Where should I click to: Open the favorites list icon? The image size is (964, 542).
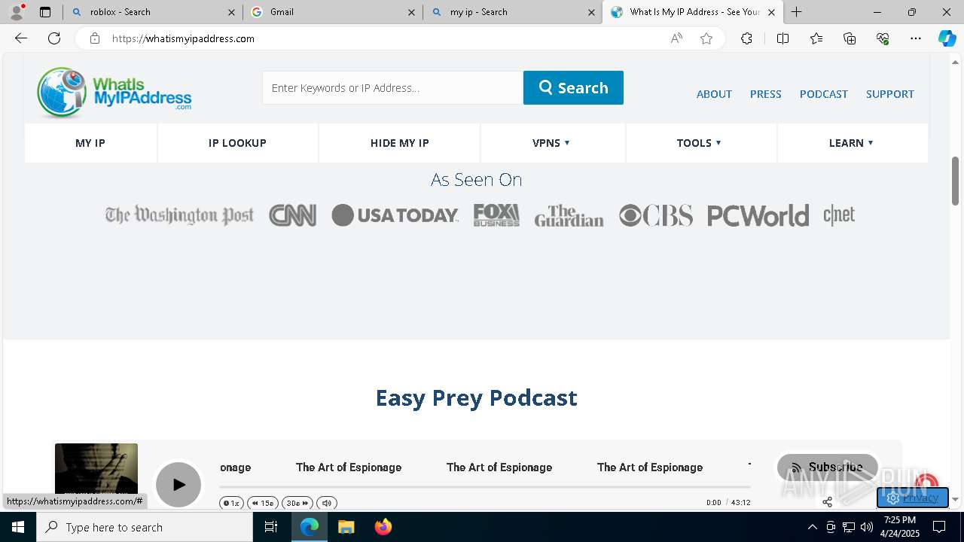[816, 38]
